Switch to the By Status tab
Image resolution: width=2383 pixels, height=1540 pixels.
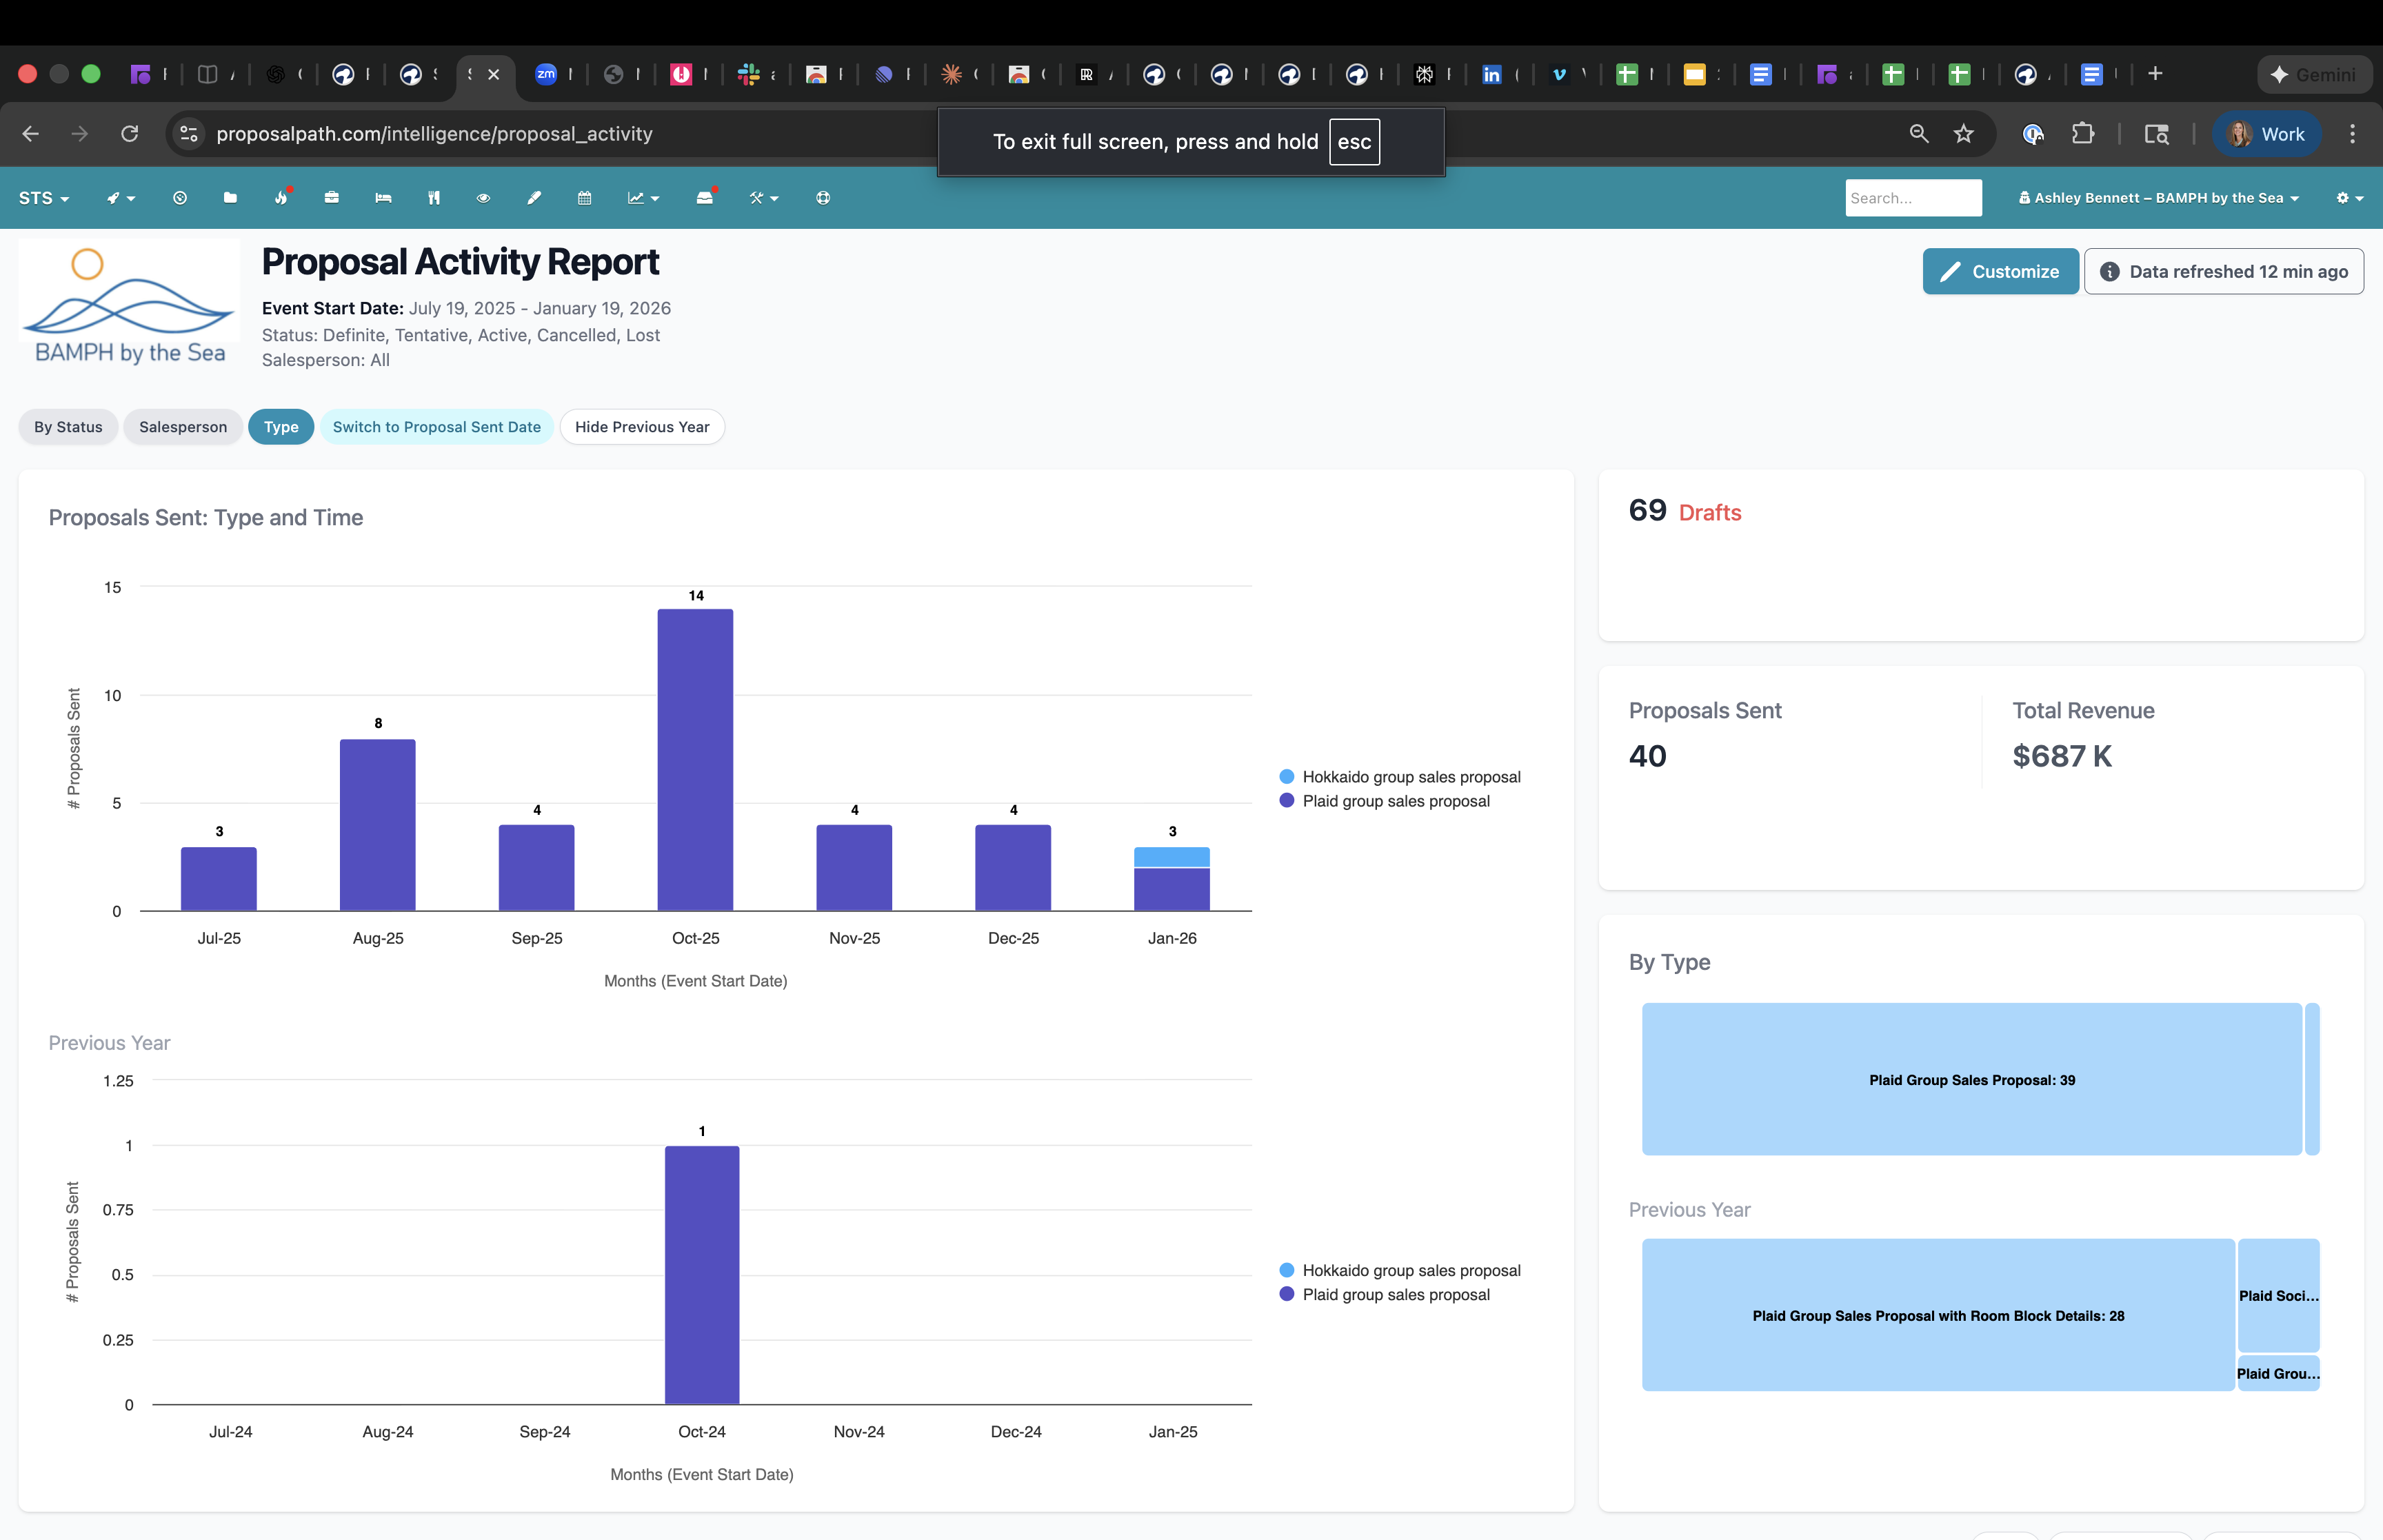tap(68, 427)
